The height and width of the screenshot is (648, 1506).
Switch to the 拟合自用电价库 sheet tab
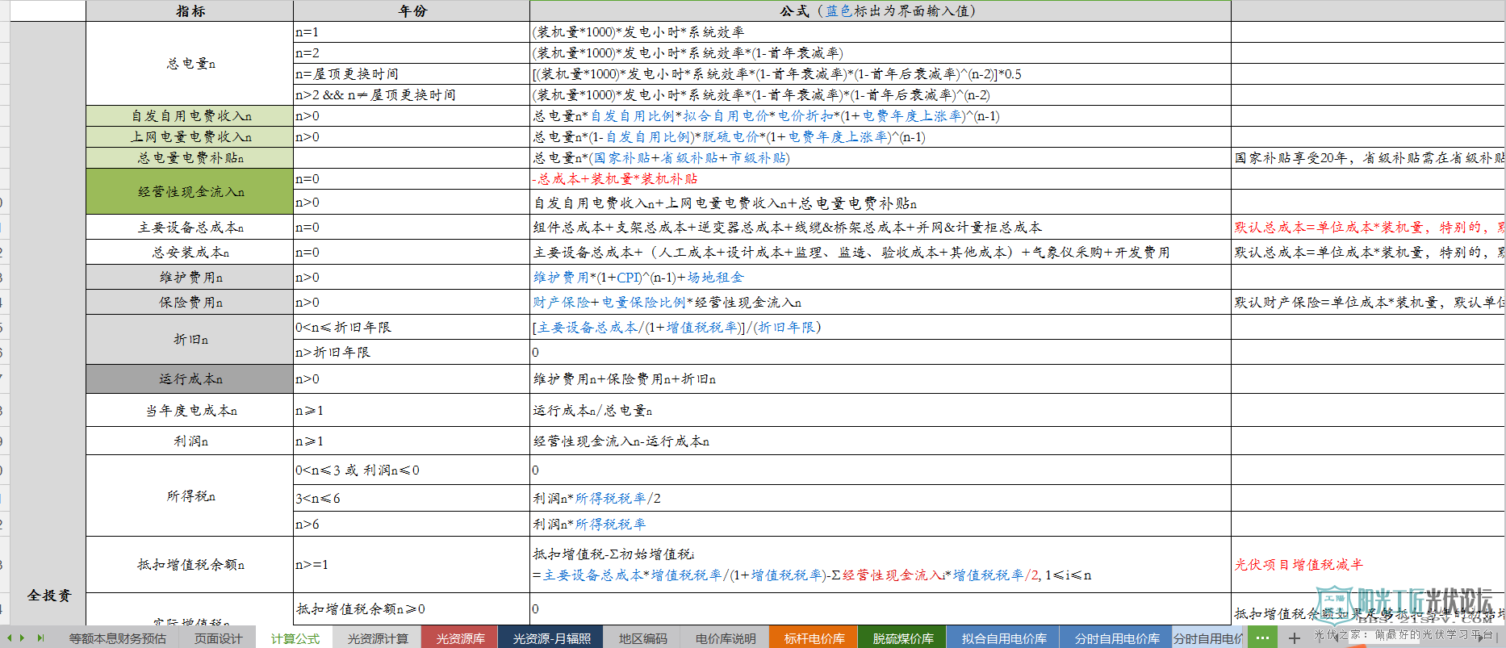click(x=1003, y=638)
